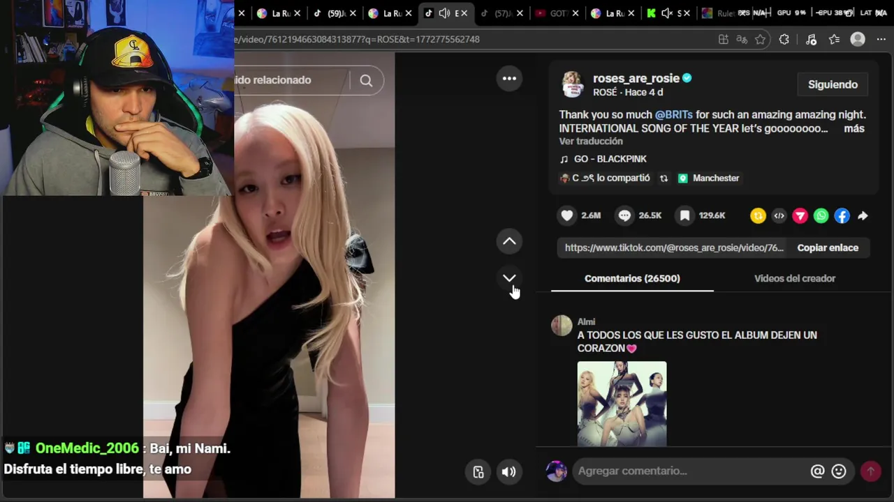Send to friends with red paper-plane icon
Image resolution: width=894 pixels, height=502 pixels.
pyautogui.click(x=800, y=216)
